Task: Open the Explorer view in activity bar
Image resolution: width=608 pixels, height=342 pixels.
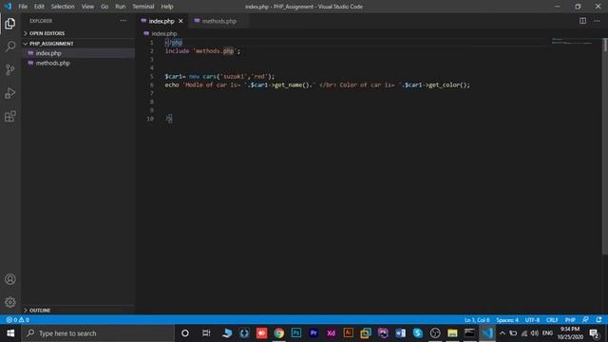Action: tap(10, 24)
